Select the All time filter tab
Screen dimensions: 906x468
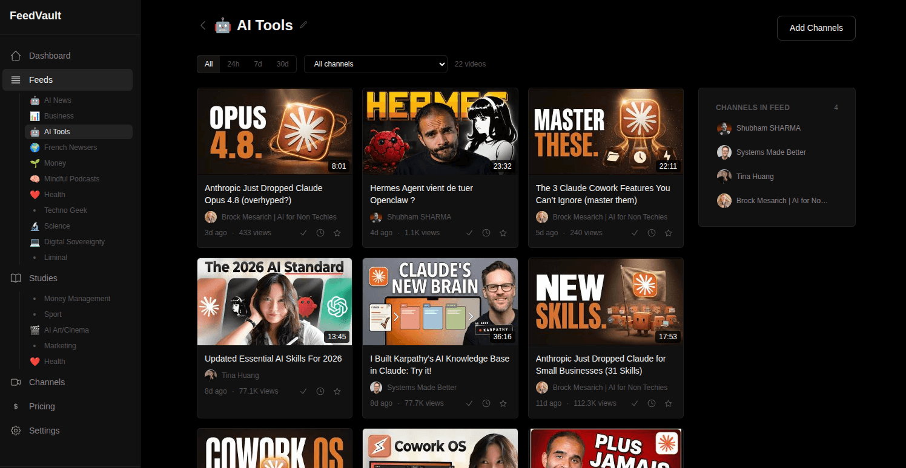tap(208, 64)
